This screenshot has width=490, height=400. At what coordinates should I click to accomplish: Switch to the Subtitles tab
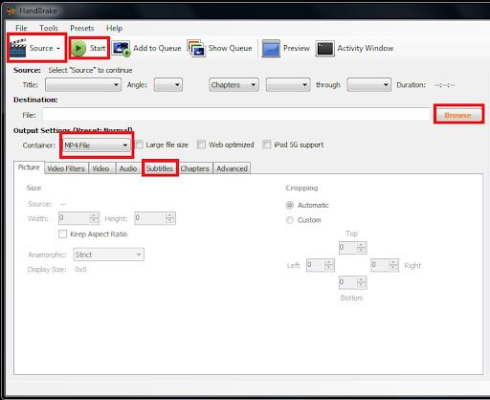[x=160, y=168]
